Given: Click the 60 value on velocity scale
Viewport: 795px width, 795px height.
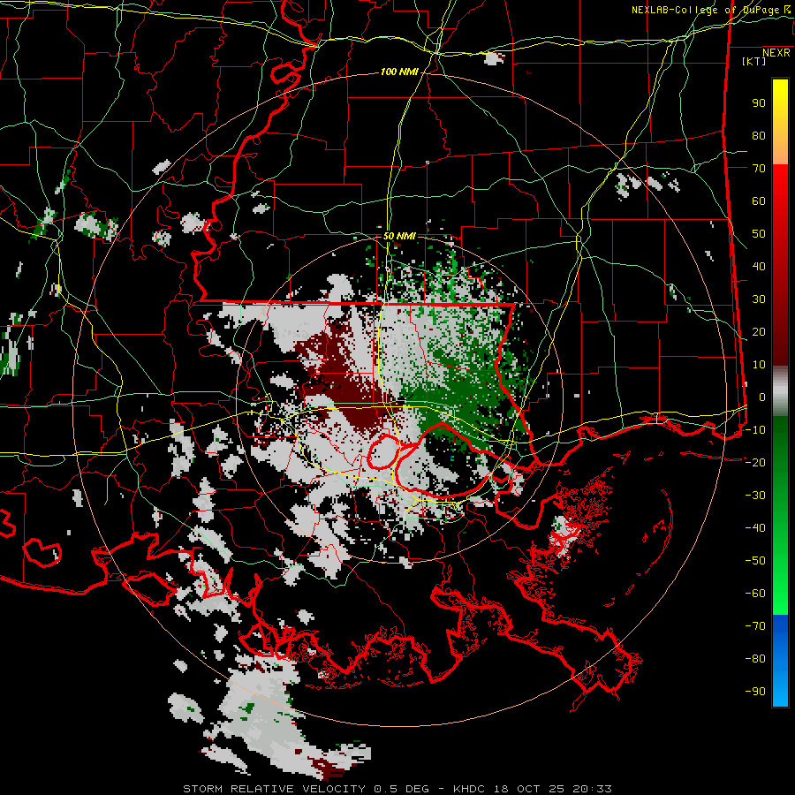Looking at the screenshot, I should [759, 201].
